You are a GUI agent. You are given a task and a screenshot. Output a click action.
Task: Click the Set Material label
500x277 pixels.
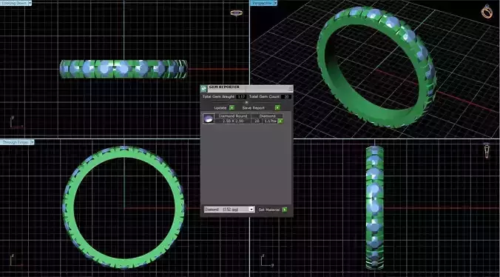pos(269,210)
